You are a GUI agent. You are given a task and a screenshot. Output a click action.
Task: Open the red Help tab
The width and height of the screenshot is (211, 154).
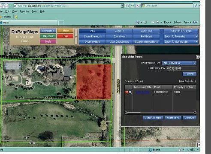tap(65, 36)
